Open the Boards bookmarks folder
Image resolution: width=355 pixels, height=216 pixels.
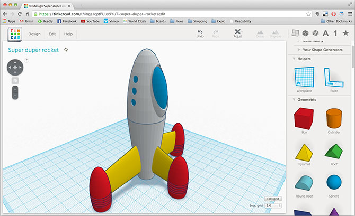pos(158,21)
